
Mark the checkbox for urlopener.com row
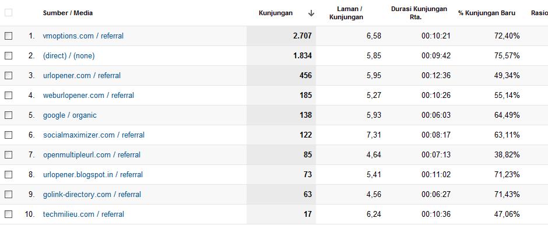click(8, 75)
